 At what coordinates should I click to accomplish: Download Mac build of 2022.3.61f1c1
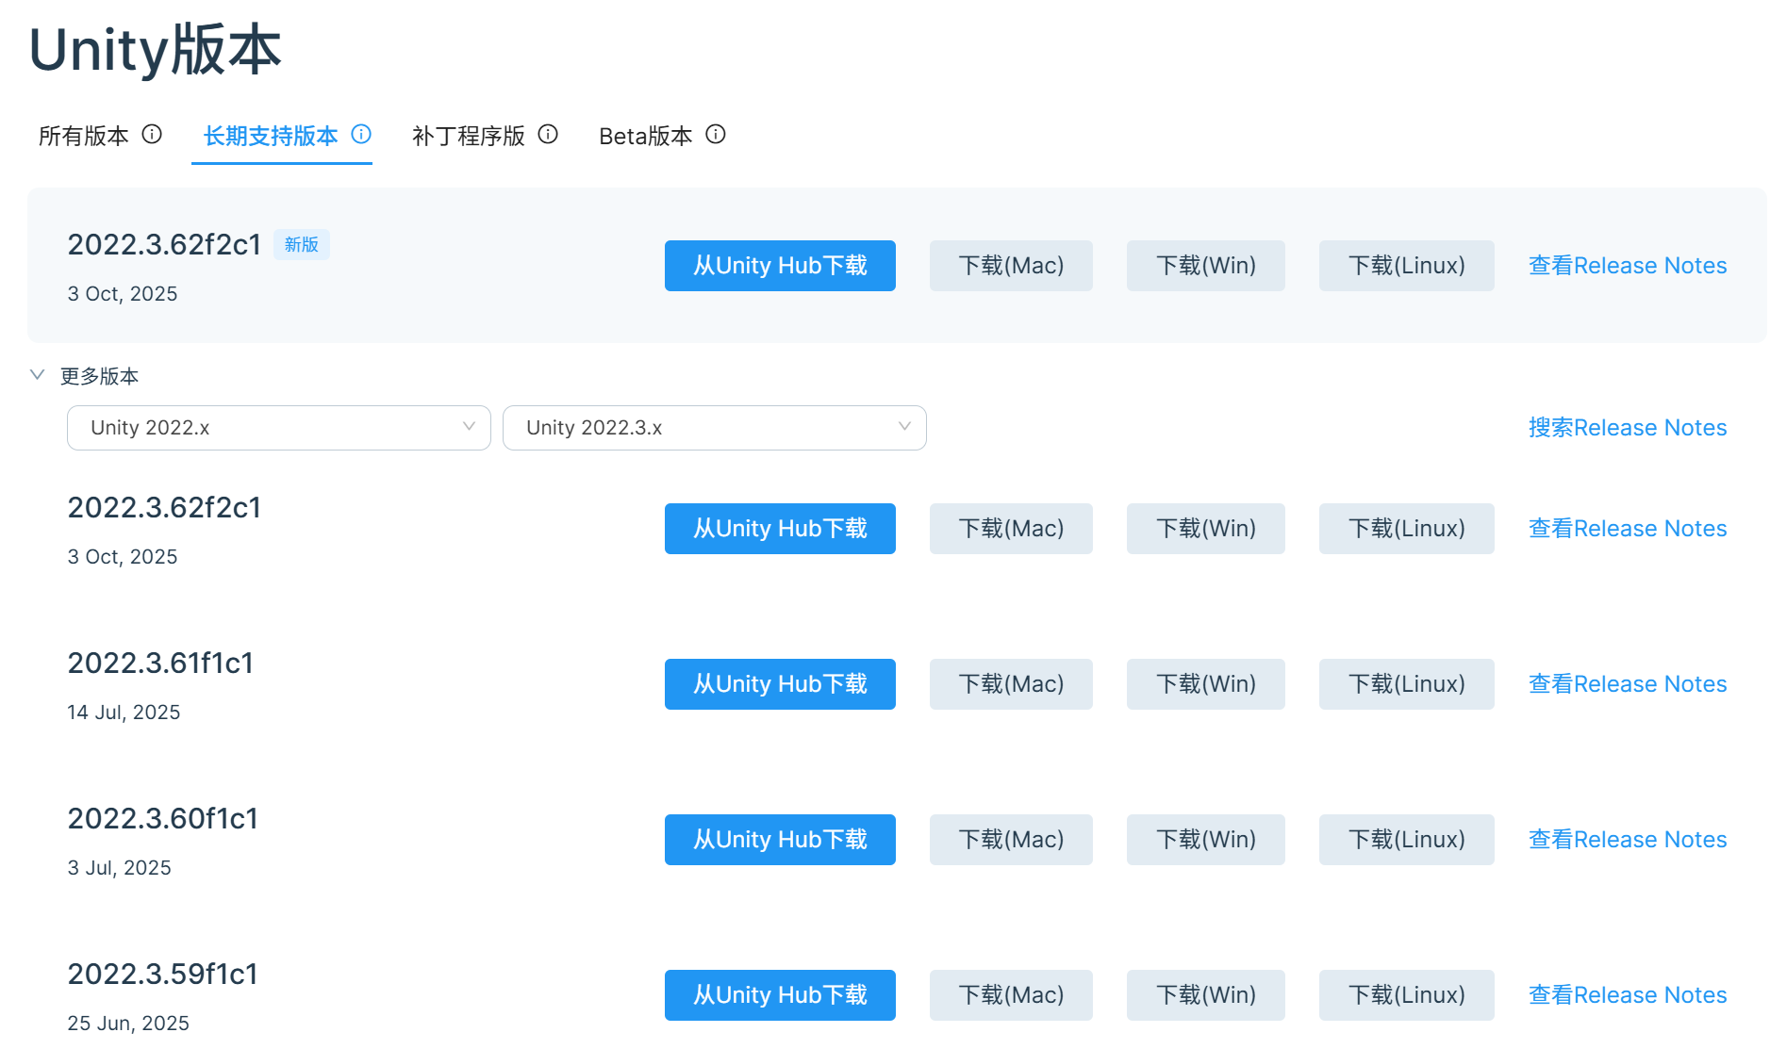point(1010,684)
